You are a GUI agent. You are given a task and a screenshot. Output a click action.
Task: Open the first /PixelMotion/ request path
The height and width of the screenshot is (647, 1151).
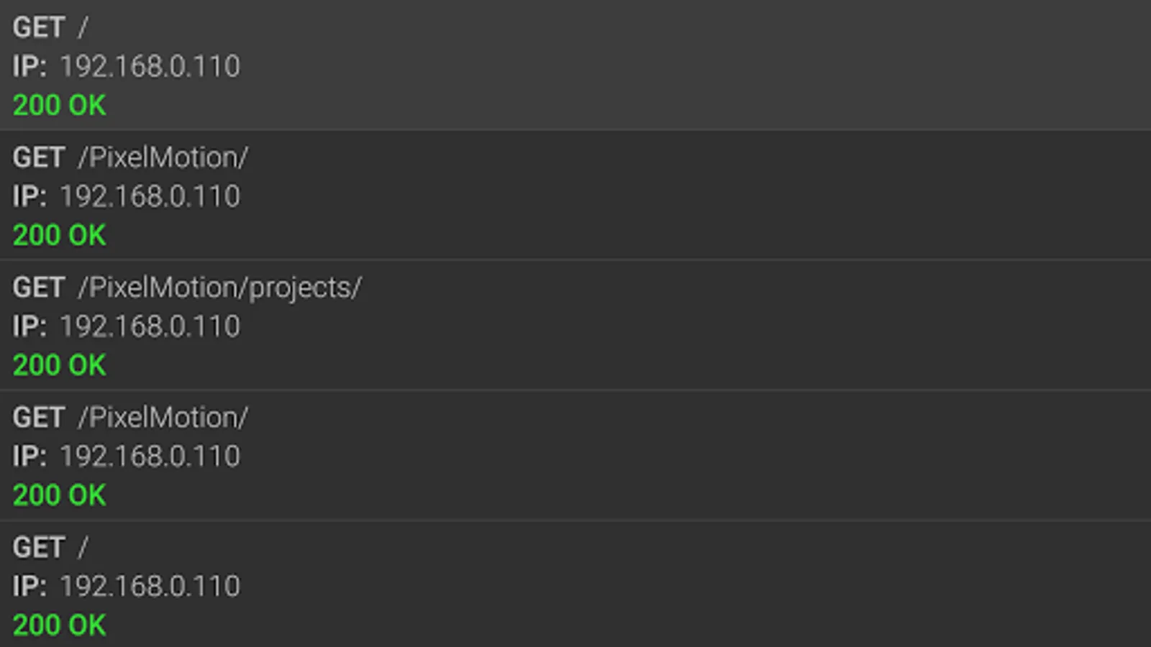(163, 157)
